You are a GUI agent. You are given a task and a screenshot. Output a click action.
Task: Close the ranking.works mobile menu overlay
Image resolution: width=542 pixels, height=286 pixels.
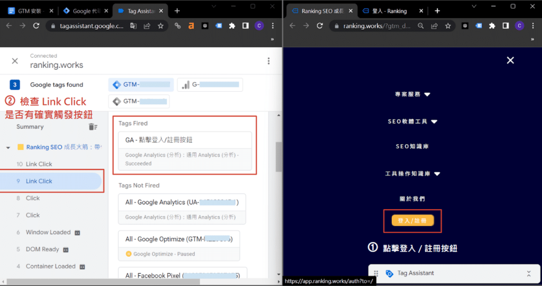510,60
